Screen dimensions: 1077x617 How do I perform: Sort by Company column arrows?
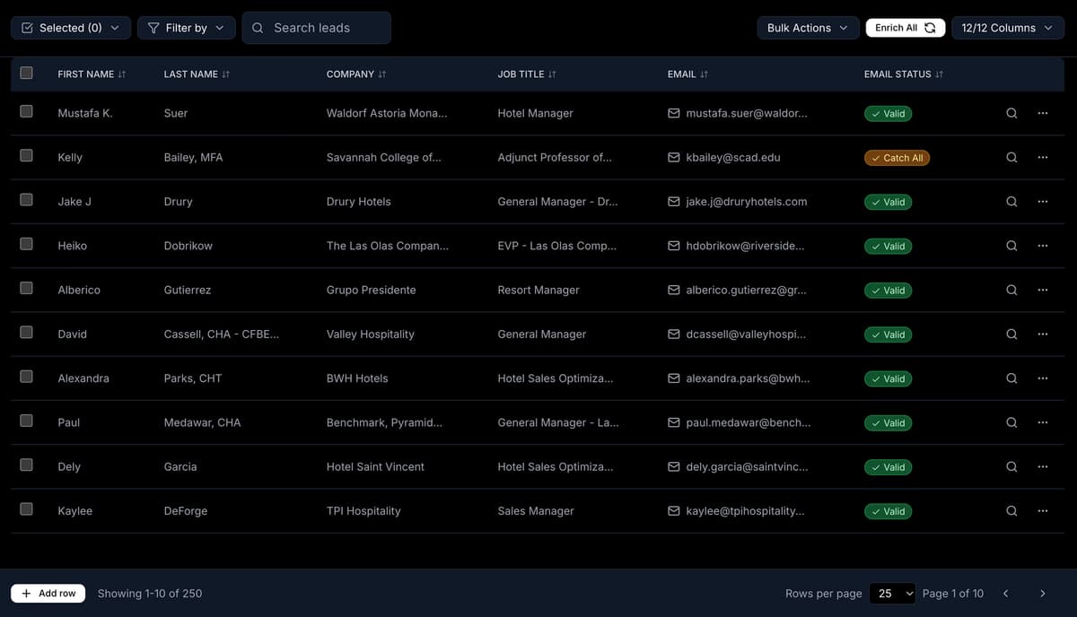[x=382, y=74]
